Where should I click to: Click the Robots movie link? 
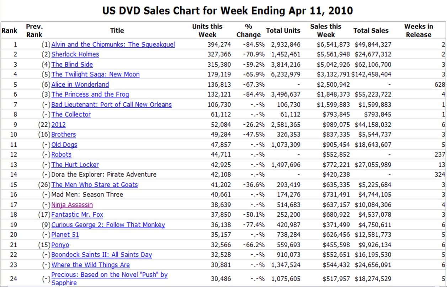coord(61,155)
